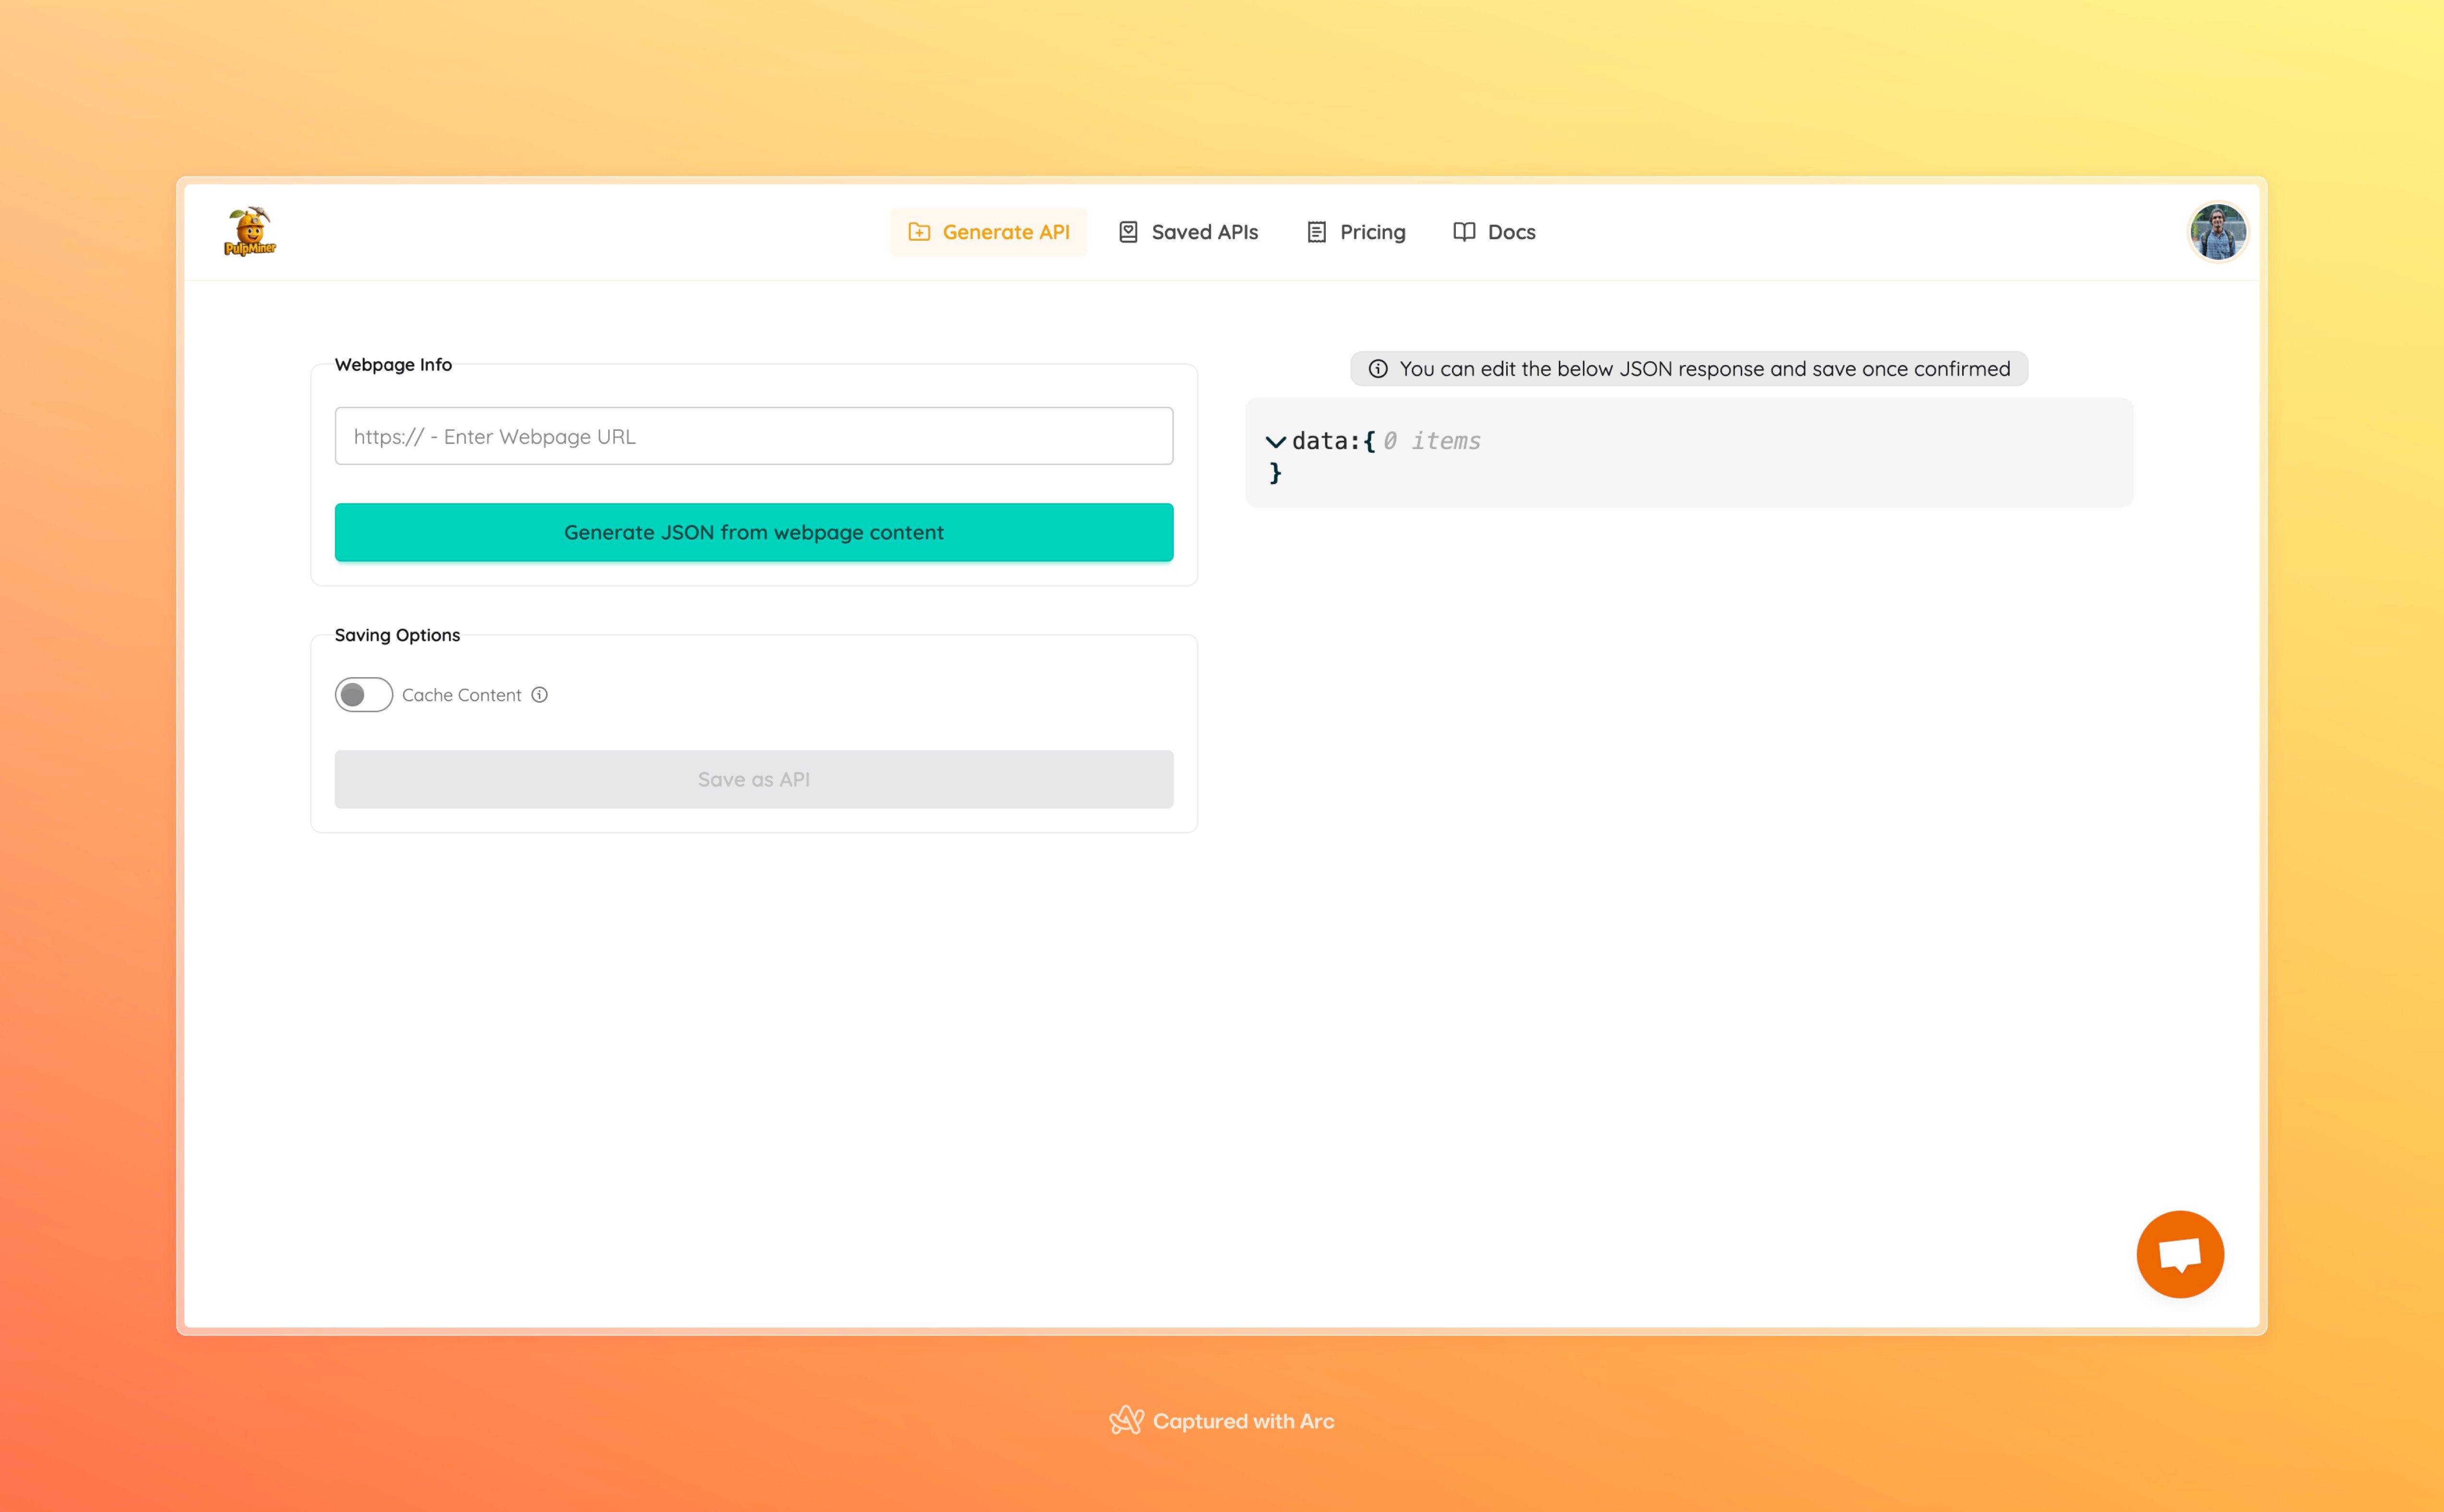The width and height of the screenshot is (2444, 1512).
Task: Switch to the Docs tab
Action: (1510, 232)
